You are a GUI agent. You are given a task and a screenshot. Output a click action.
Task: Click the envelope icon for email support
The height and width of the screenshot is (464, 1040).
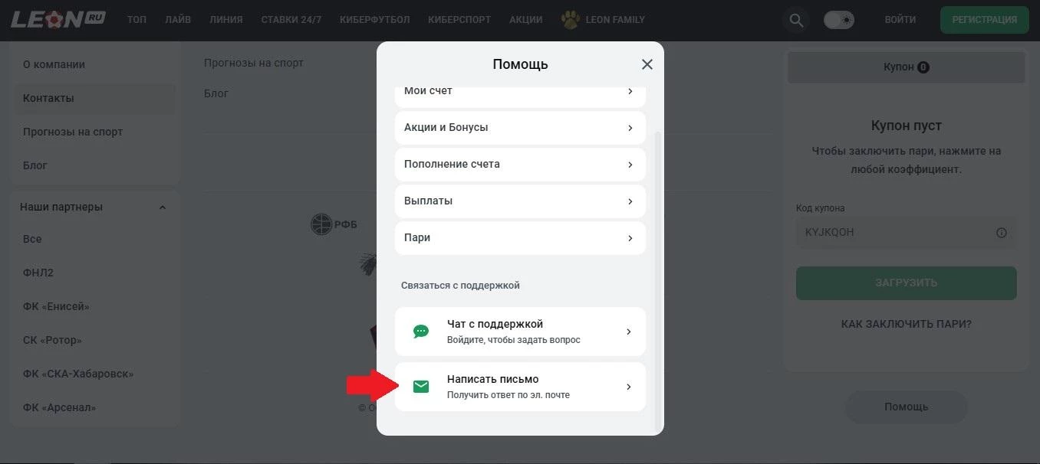click(x=420, y=386)
